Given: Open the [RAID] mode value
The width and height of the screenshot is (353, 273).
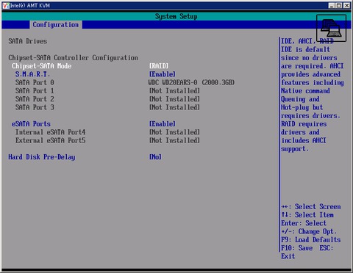Looking at the screenshot, I should coord(159,66).
